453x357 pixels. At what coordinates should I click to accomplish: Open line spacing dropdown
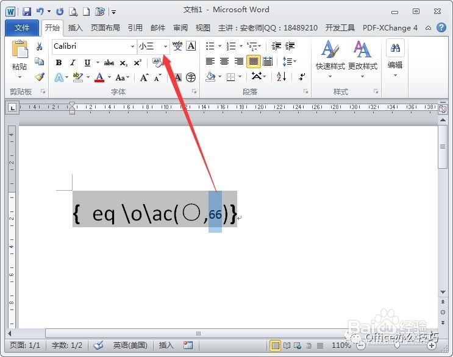pos(289,61)
